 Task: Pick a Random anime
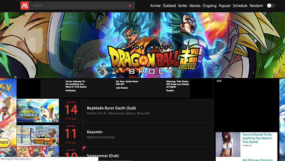[256, 6]
